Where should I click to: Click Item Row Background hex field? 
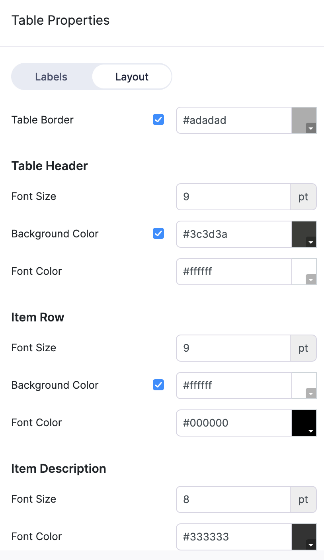234,386
